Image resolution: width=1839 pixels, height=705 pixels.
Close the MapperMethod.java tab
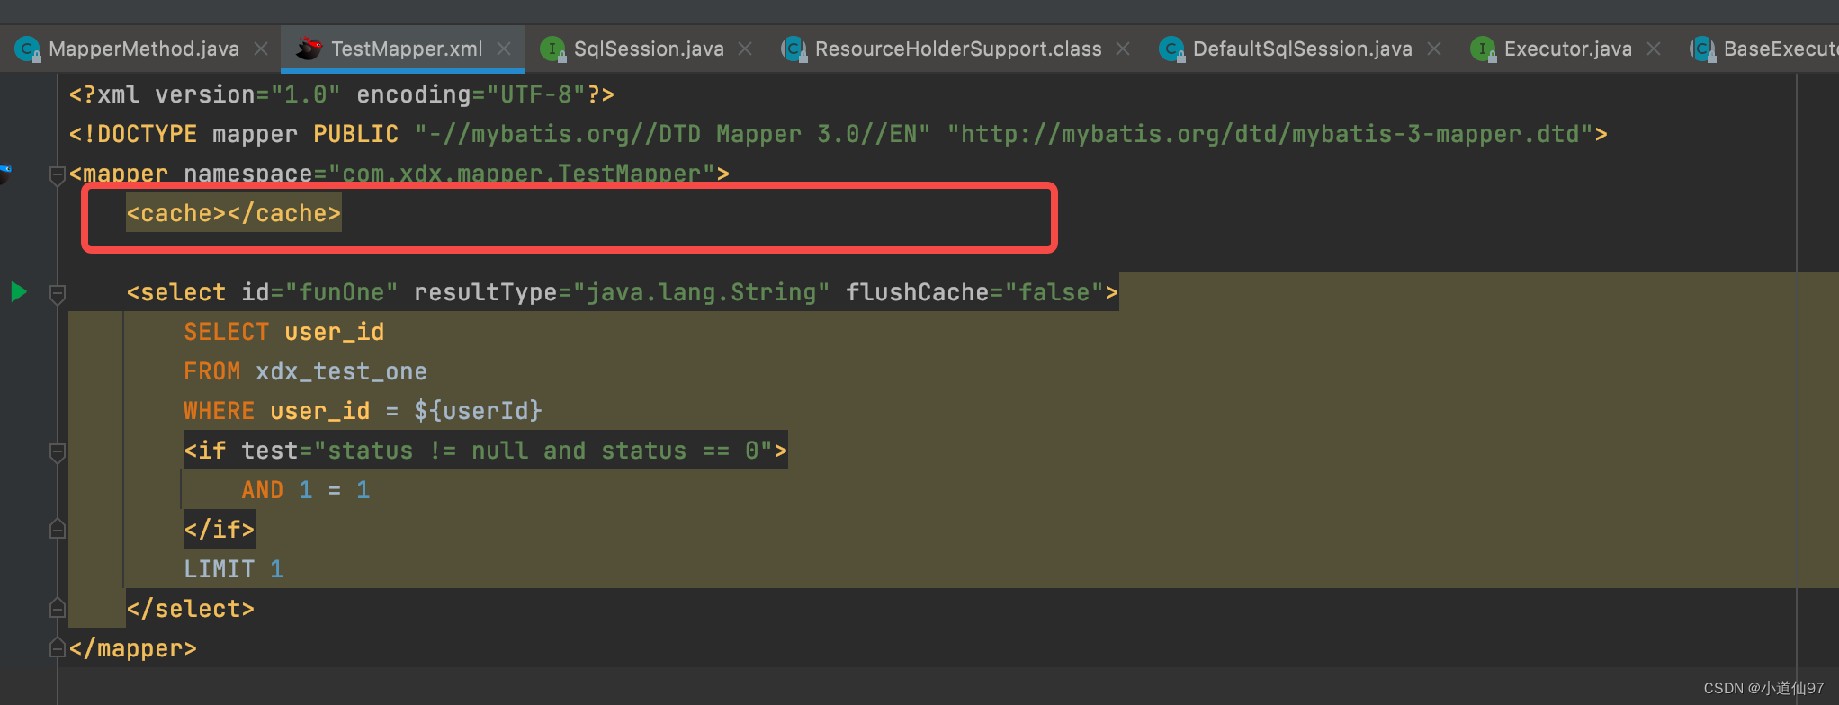(x=261, y=49)
